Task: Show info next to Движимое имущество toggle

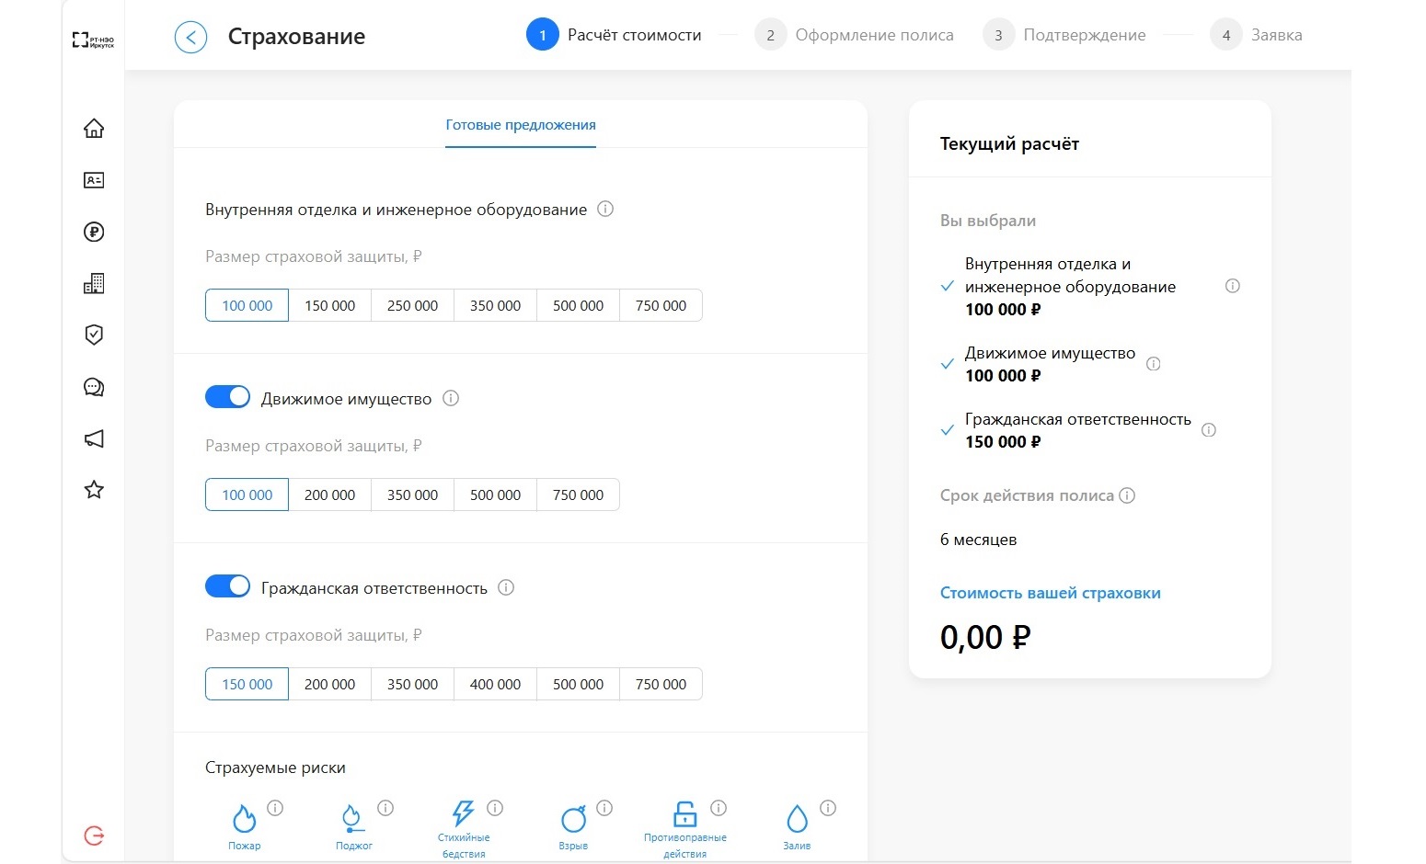Action: [451, 398]
